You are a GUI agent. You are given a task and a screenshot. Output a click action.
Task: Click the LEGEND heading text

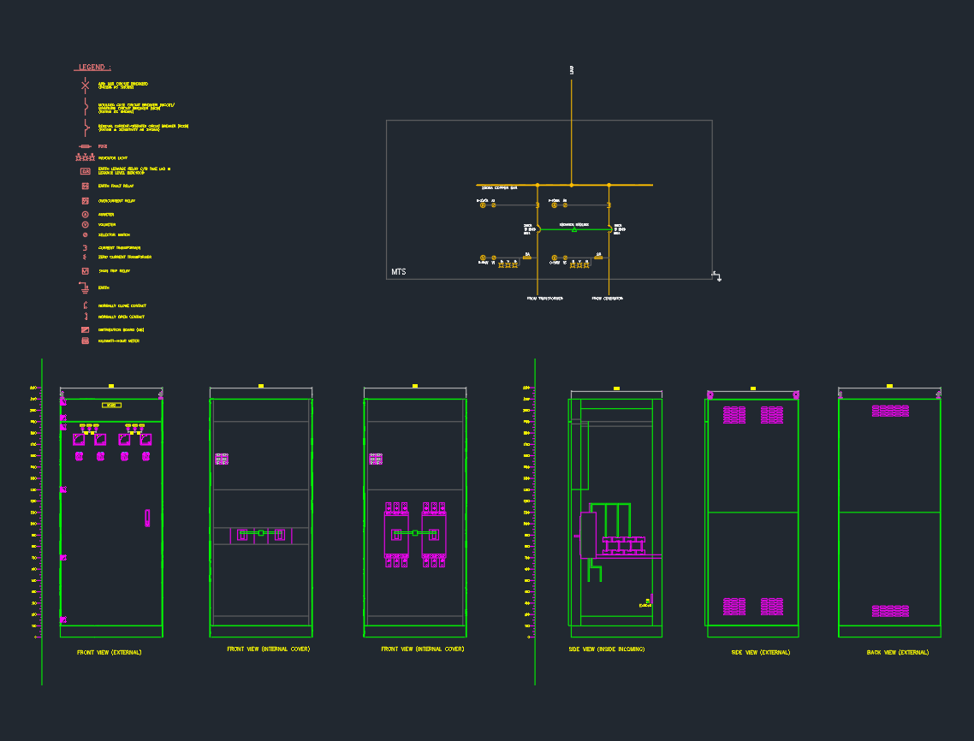pyautogui.click(x=94, y=67)
